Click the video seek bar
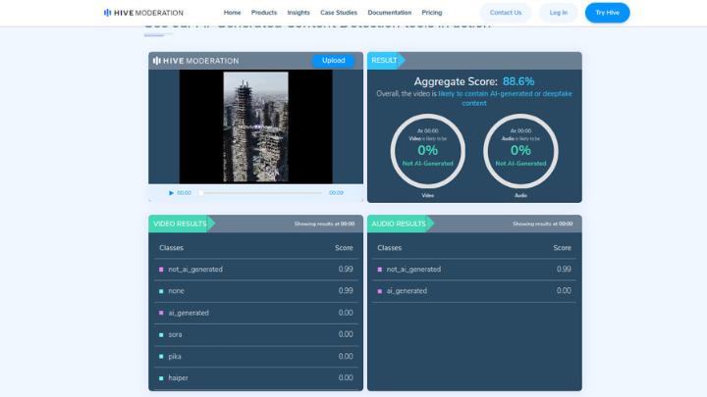 (260, 193)
